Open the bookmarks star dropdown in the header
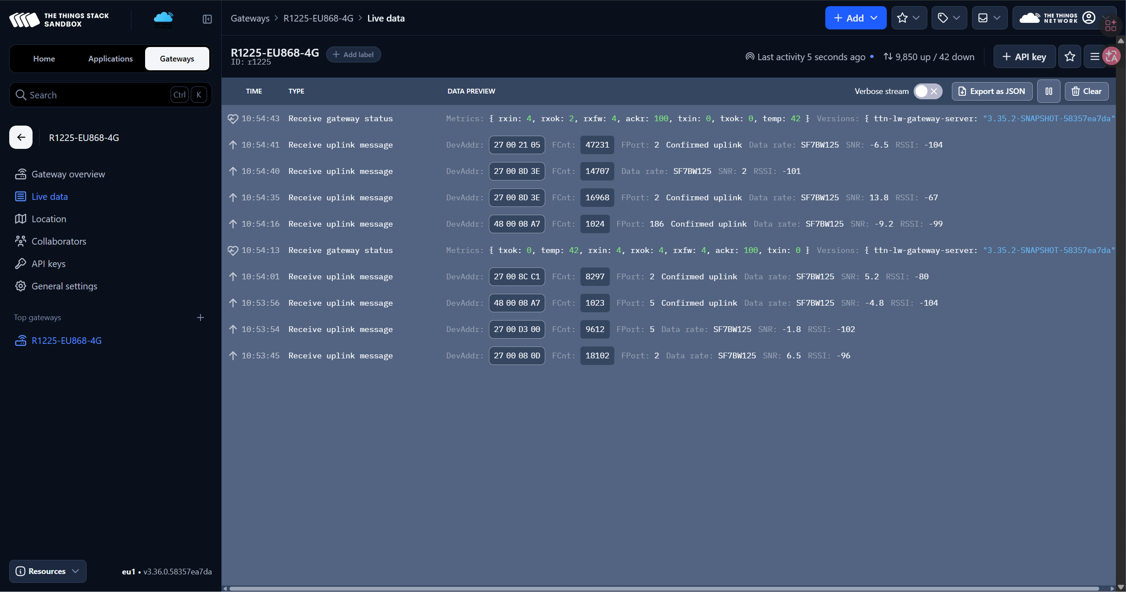The width and height of the screenshot is (1126, 592). pyautogui.click(x=909, y=18)
